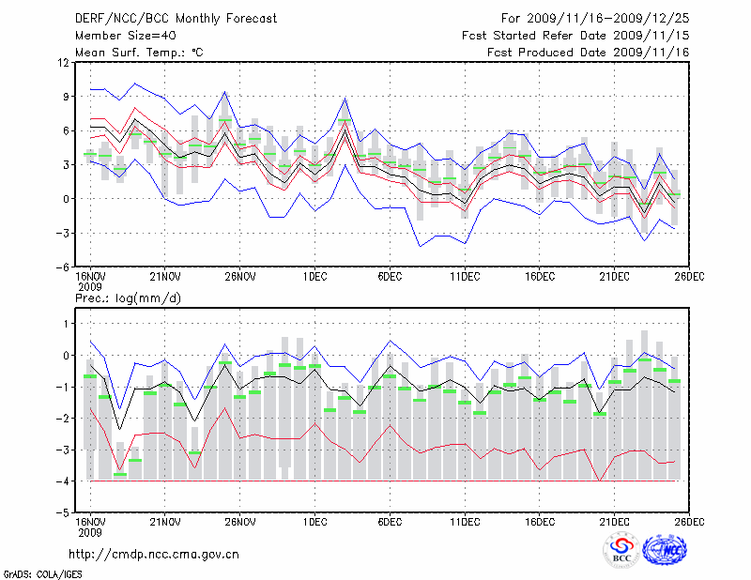
Task: Select the DERF/NCC/BCC Monthly Forecast title
Action: pos(175,18)
